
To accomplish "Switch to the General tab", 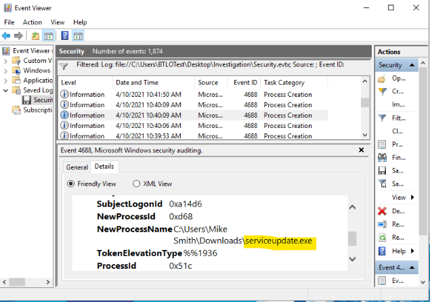I will point(77,167).
